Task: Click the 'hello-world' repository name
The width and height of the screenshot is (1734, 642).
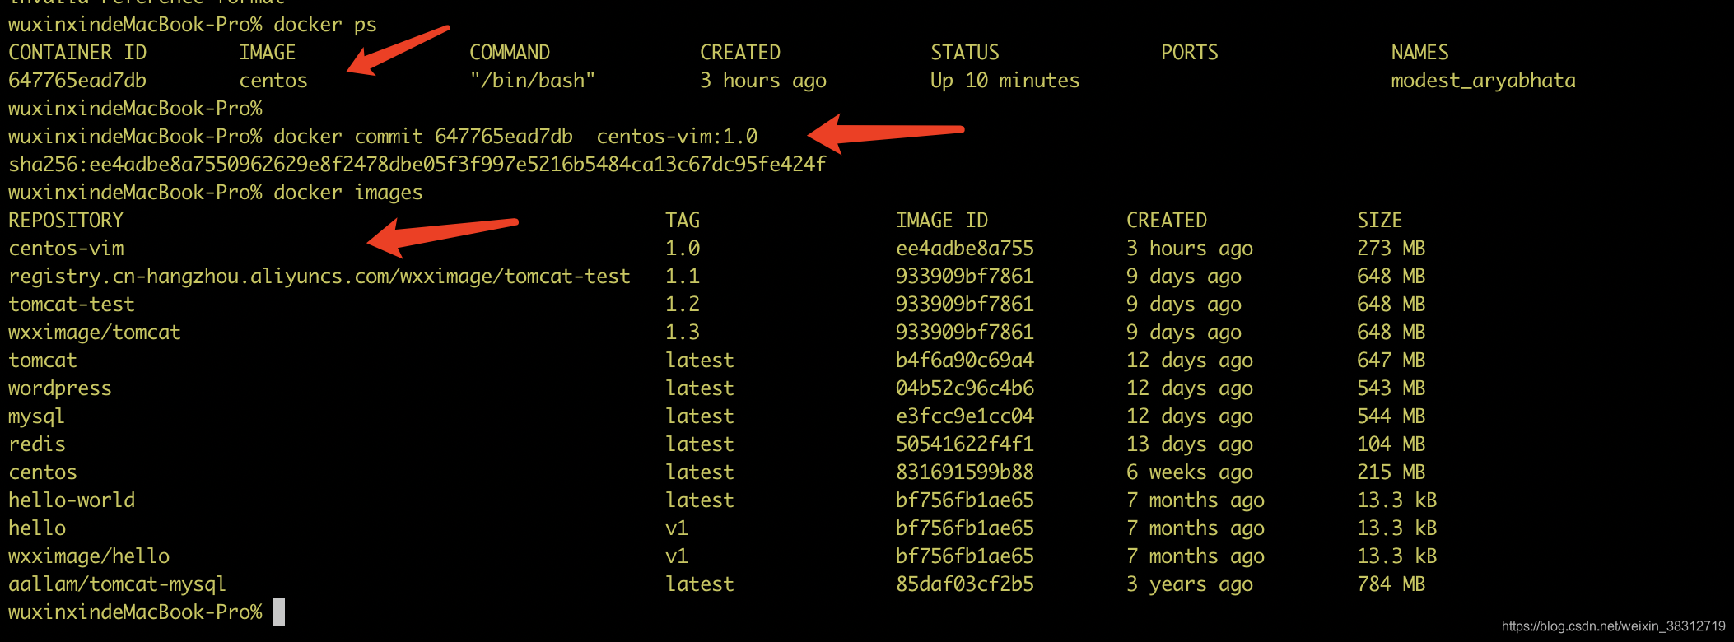Action: pos(72,500)
